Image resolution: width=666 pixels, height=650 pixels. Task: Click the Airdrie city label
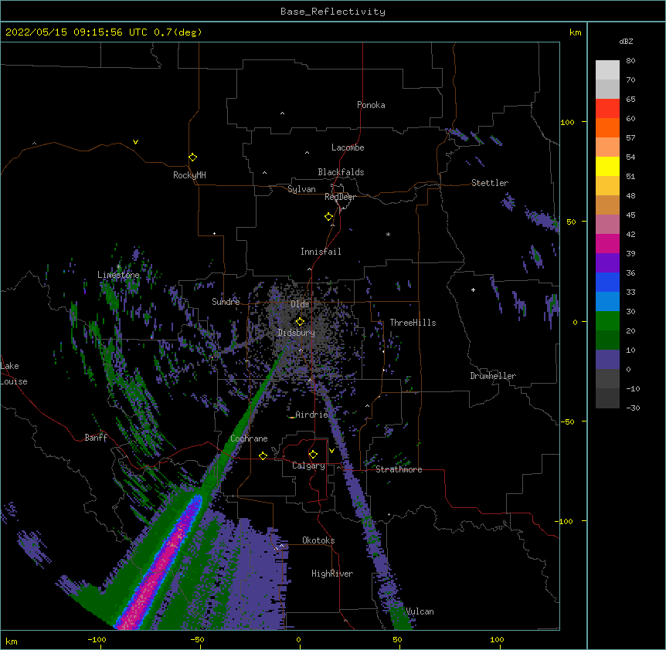[311, 415]
